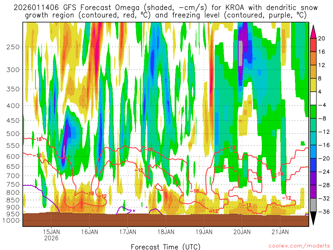This screenshot has width=333, height=250.
Task: Click the pink arrow atop the color bar
Action: tap(313, 32)
